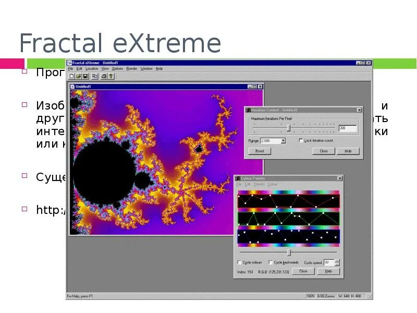Click the Save floppy disk toolbar icon
Screen dimensions: 417x313
(x=85, y=76)
